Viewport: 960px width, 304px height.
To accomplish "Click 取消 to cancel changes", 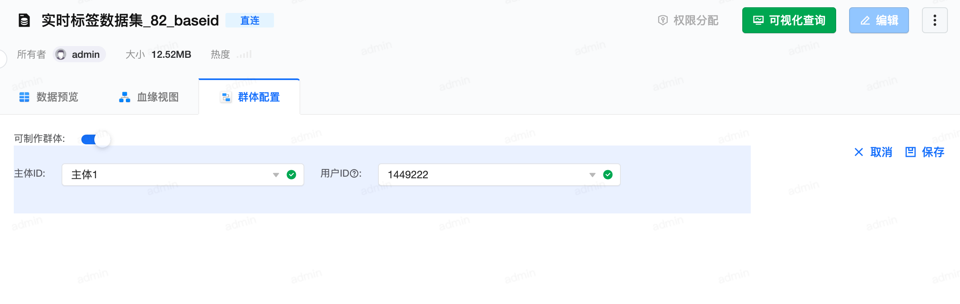I will [873, 152].
